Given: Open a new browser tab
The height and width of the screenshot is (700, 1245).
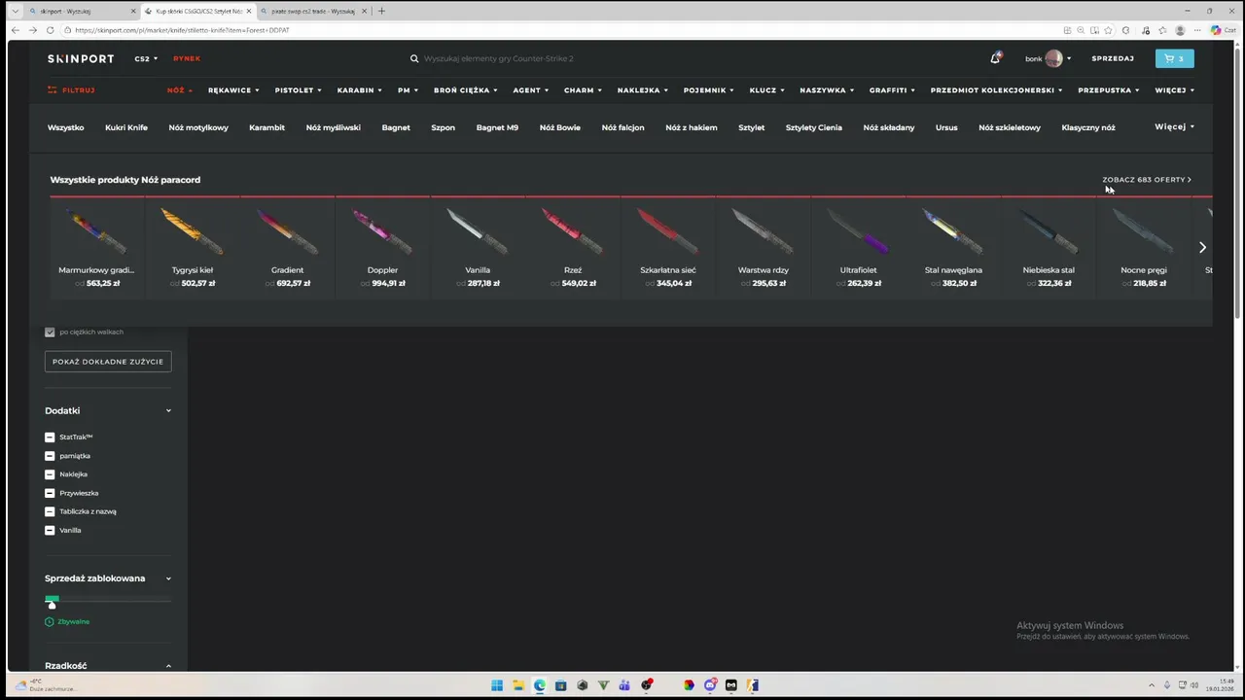Looking at the screenshot, I should click(x=381, y=11).
